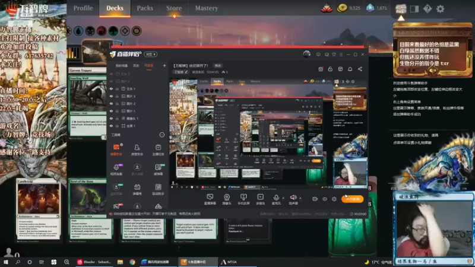Mute the 麦克风 microphone

276,199
